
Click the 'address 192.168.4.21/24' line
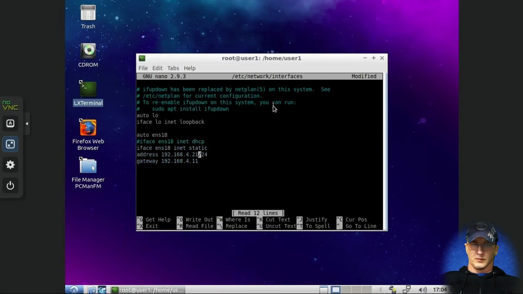click(x=172, y=154)
